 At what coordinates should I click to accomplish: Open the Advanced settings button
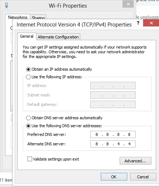click(136, 161)
